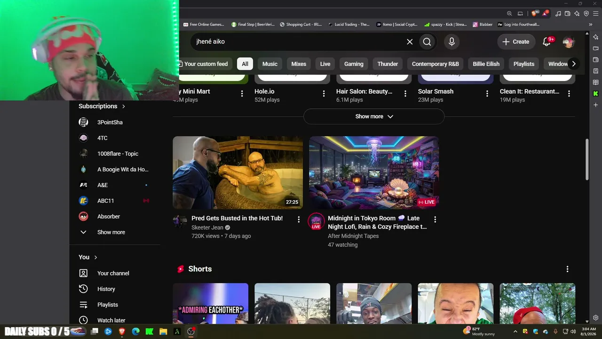
Task: Select the Contemporary R&B filter chip
Action: tap(436, 64)
